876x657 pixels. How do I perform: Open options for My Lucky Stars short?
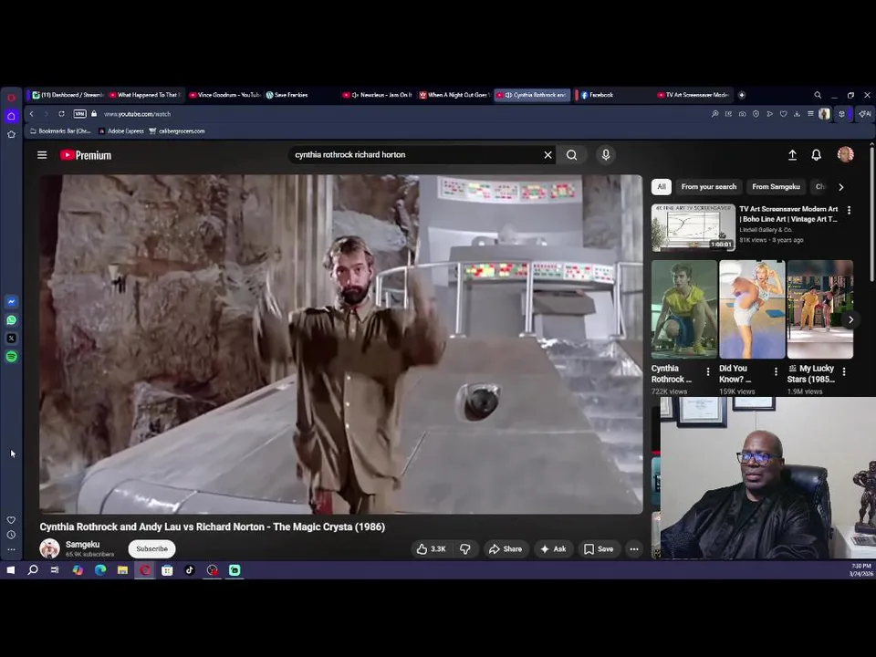(x=844, y=371)
